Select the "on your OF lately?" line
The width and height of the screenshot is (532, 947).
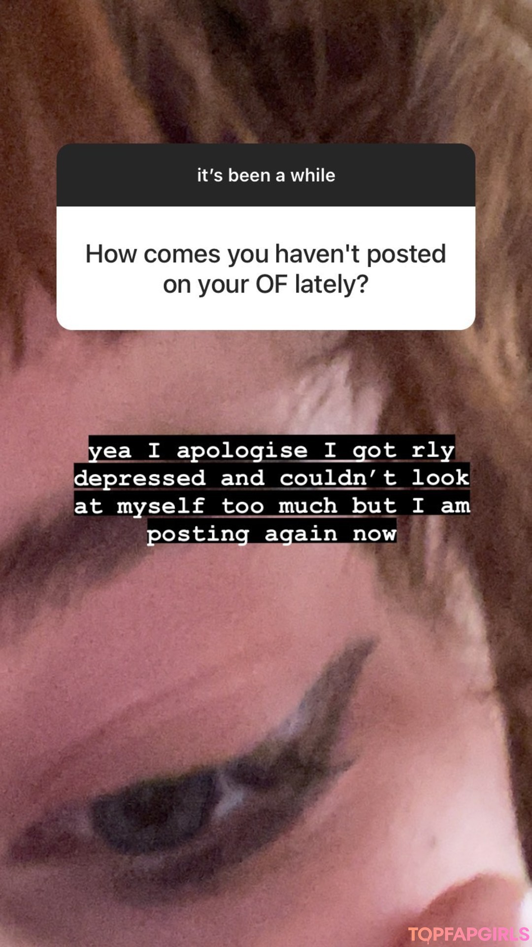[x=266, y=285]
